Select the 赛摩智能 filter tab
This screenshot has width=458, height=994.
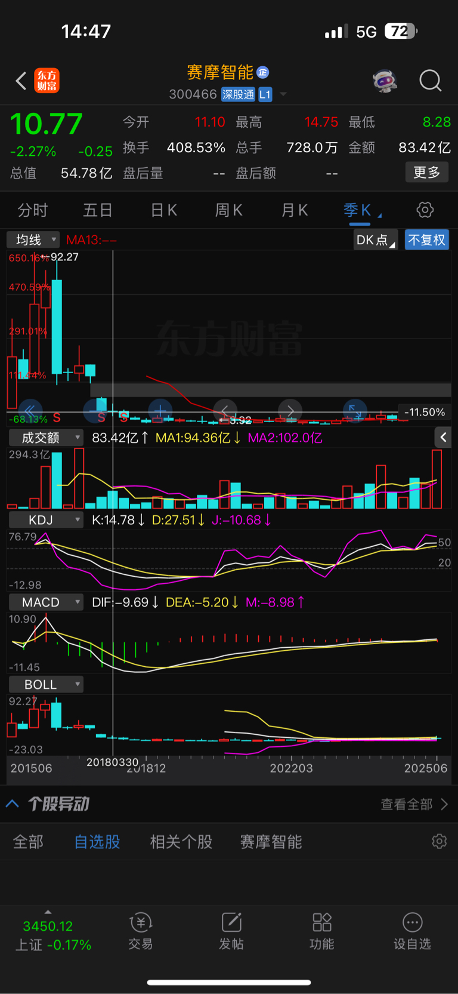(271, 842)
